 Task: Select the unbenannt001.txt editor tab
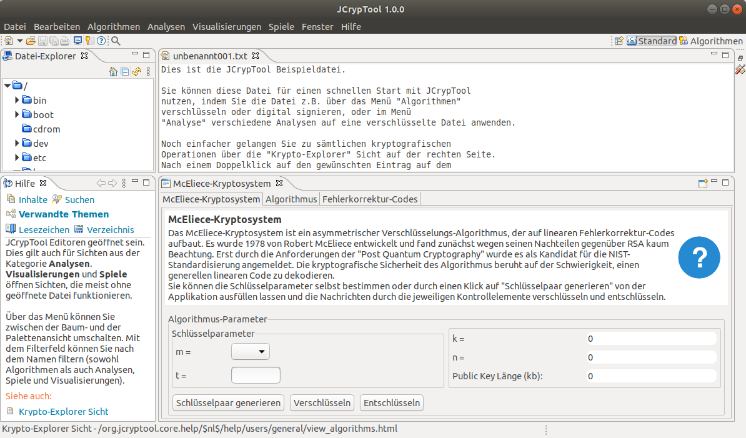[210, 56]
